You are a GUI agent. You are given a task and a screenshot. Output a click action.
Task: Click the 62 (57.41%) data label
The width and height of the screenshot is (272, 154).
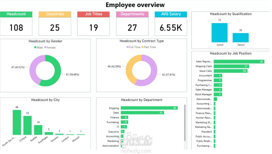coord(168,75)
